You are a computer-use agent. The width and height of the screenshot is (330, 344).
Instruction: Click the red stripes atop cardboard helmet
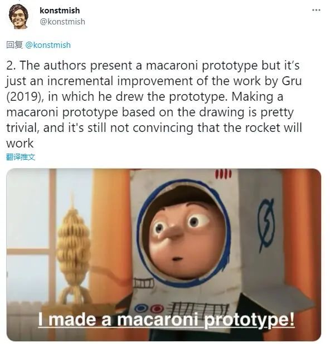tap(223, 174)
